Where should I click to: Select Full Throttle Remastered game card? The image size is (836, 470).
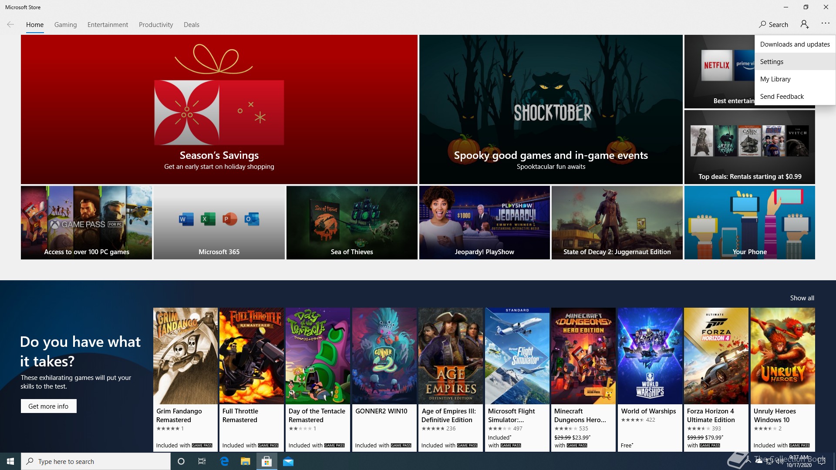pos(252,379)
